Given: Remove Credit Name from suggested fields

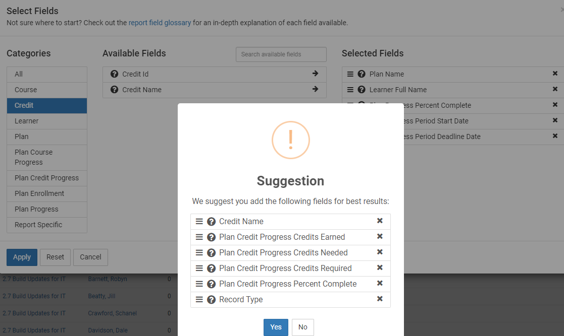Looking at the screenshot, I should pyautogui.click(x=380, y=221).
